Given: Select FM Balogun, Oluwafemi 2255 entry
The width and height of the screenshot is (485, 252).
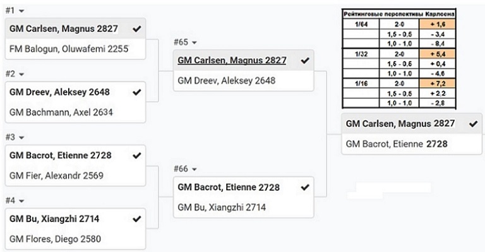Looking at the screenshot, I should point(75,49).
